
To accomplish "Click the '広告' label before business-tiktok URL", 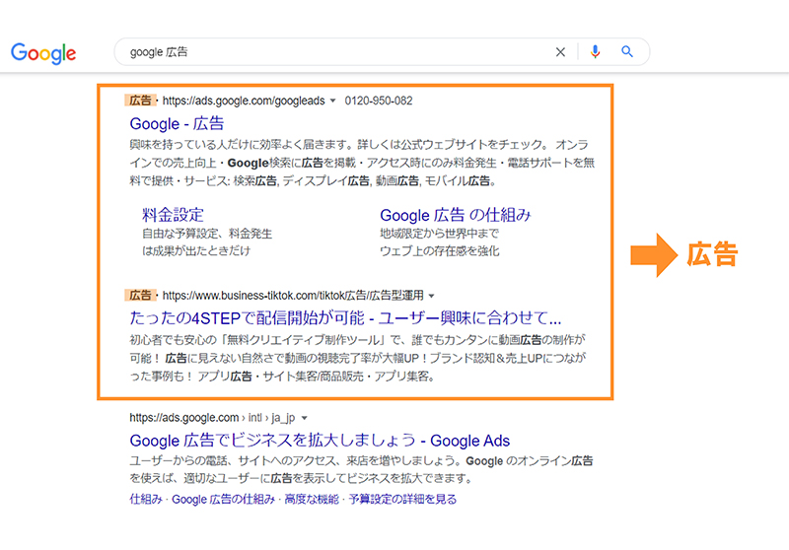I will coord(140,296).
